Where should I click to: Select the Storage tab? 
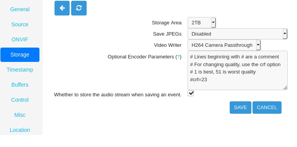(x=20, y=55)
